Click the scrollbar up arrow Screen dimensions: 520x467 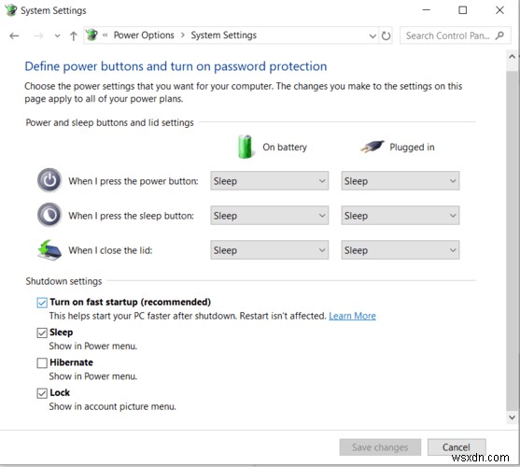pyautogui.click(x=512, y=56)
